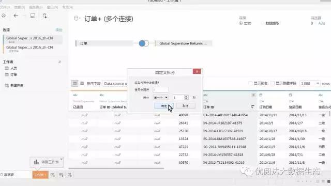Confirm the split with the 确定 button
This screenshot has width=331, height=186.
tap(164, 106)
